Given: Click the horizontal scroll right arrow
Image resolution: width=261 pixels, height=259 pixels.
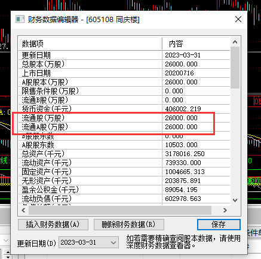Looking at the screenshot, I should (225, 210).
